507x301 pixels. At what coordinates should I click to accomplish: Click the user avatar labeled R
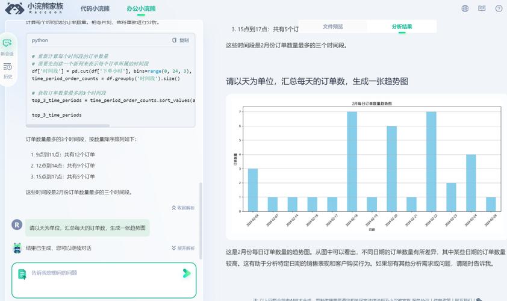point(17,225)
